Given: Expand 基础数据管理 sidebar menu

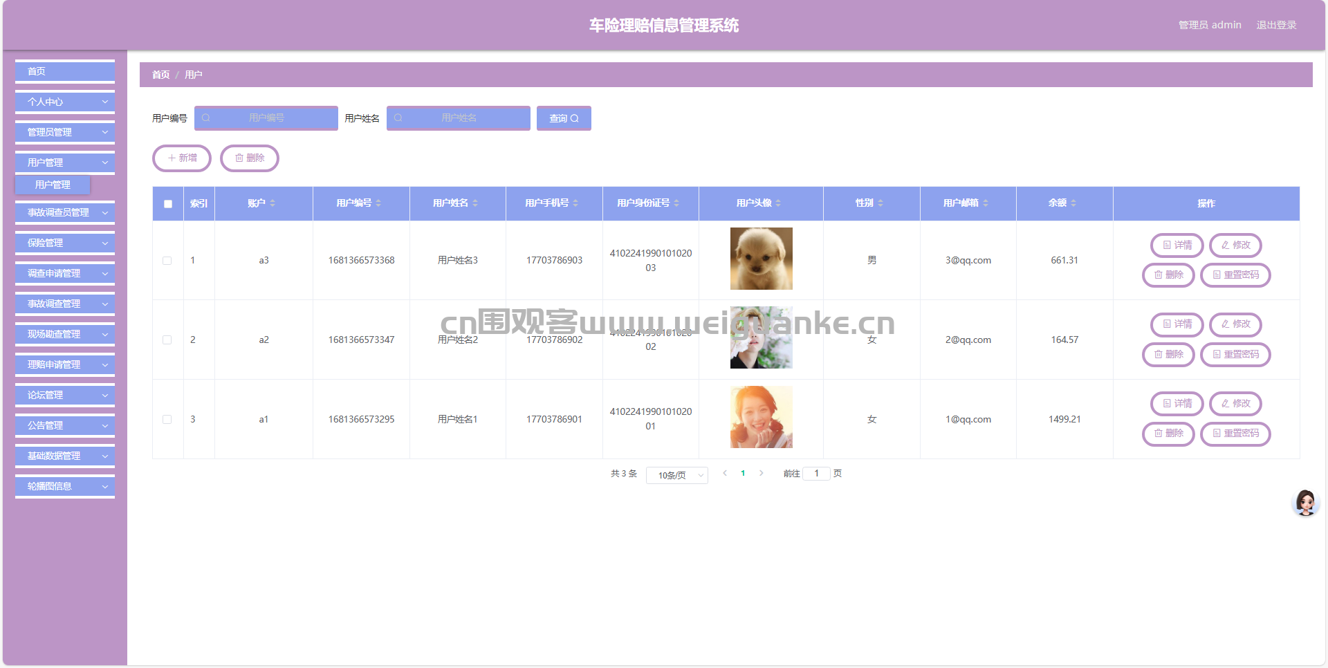Looking at the screenshot, I should point(65,456).
